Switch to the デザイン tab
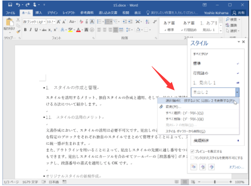This screenshot has width=251, height=186. coord(52,13)
